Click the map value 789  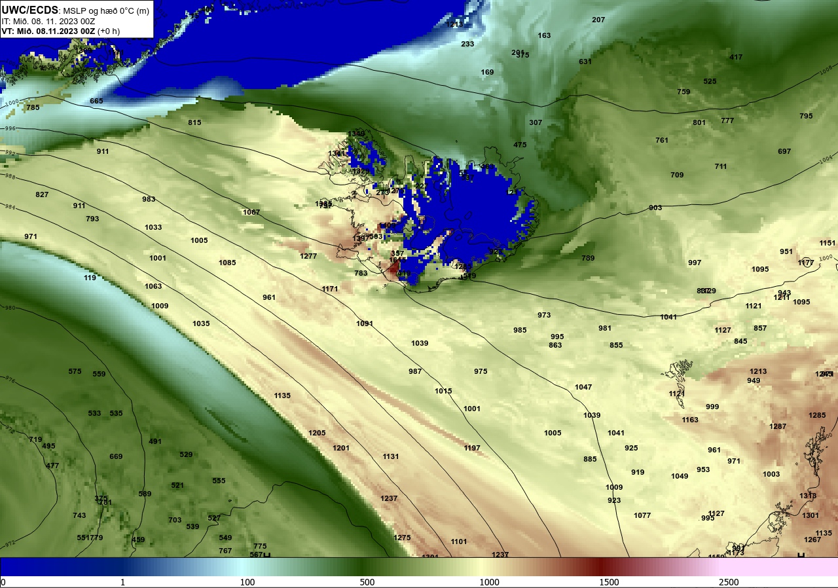[x=588, y=258]
